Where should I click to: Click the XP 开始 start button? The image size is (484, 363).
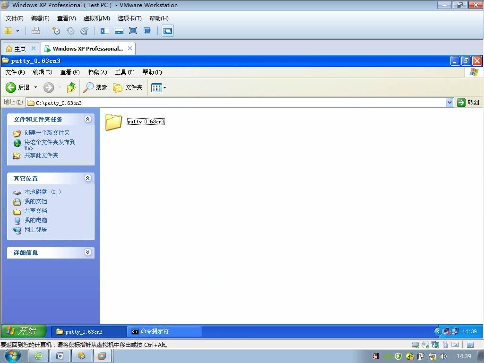pyautogui.click(x=24, y=331)
